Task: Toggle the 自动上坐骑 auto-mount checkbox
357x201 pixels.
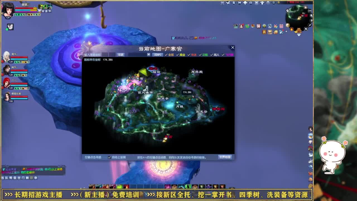Action: [109, 157]
